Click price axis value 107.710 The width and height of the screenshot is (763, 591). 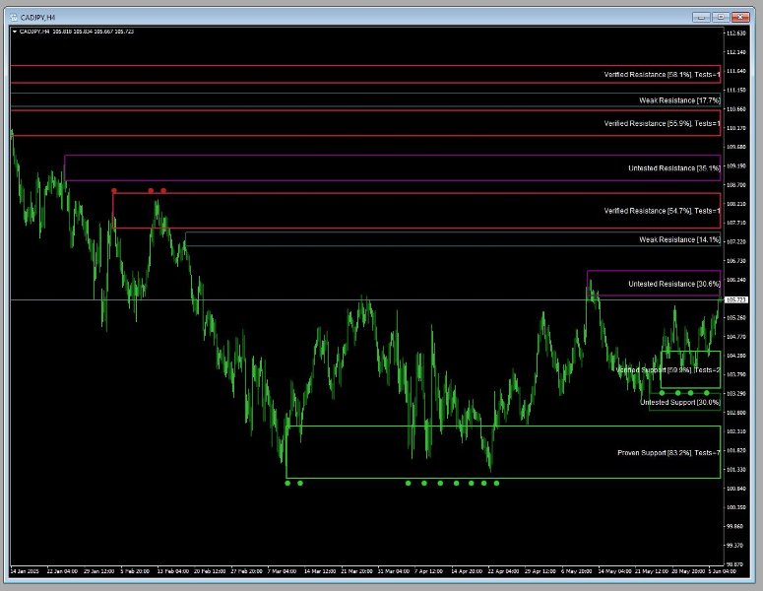tap(735, 223)
